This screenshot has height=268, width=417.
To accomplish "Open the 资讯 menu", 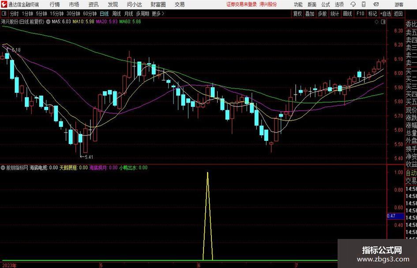I will pos(94,4).
